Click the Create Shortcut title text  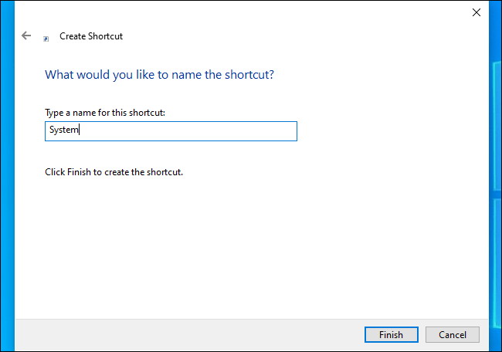pyautogui.click(x=91, y=36)
